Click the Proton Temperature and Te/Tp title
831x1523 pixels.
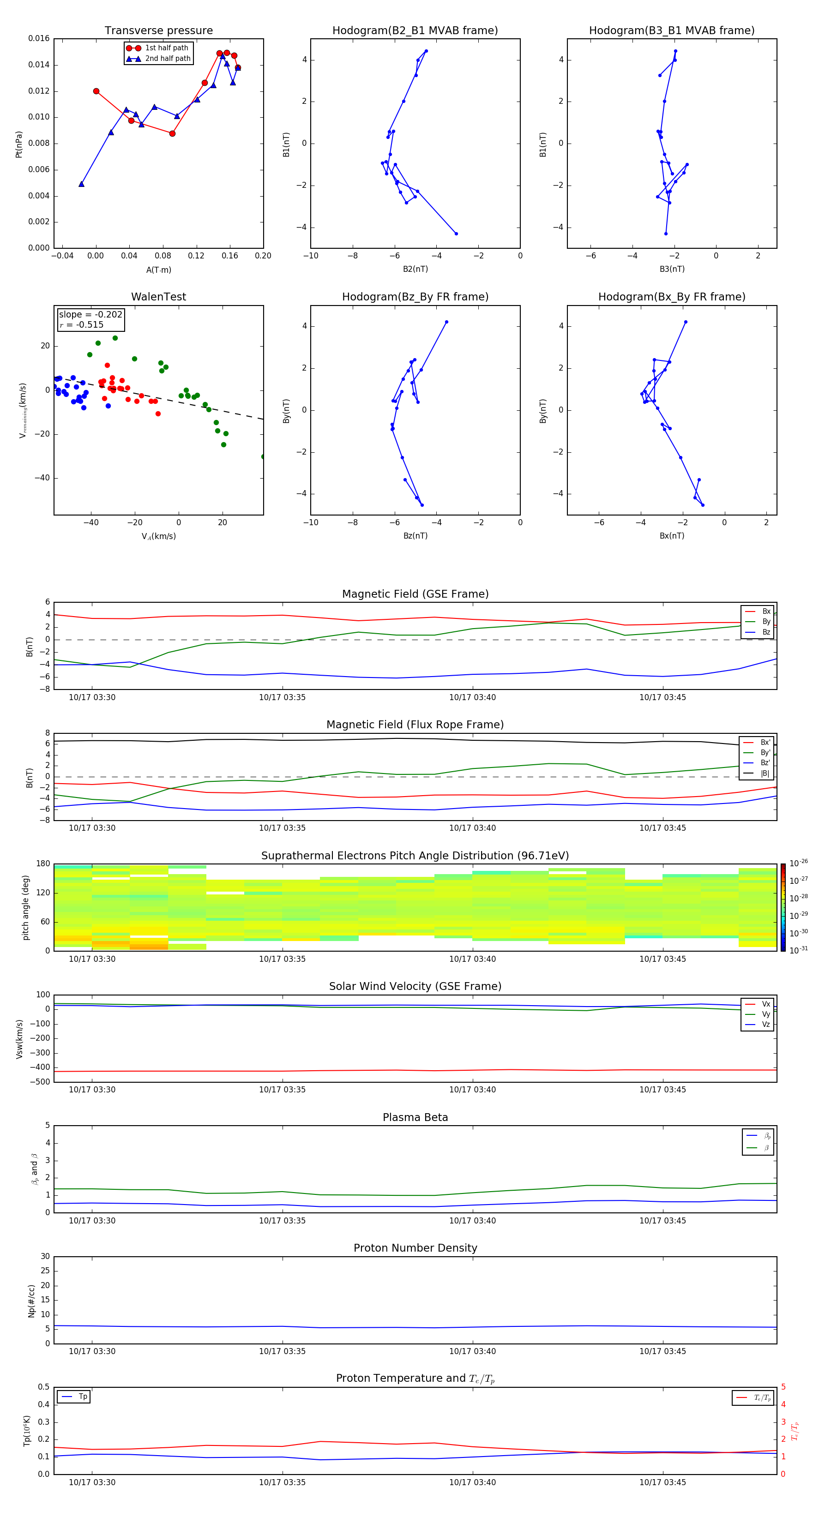pyautogui.click(x=415, y=1379)
